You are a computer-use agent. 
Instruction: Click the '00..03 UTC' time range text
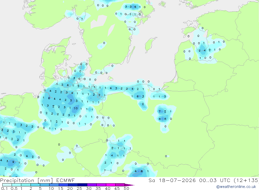215,180
